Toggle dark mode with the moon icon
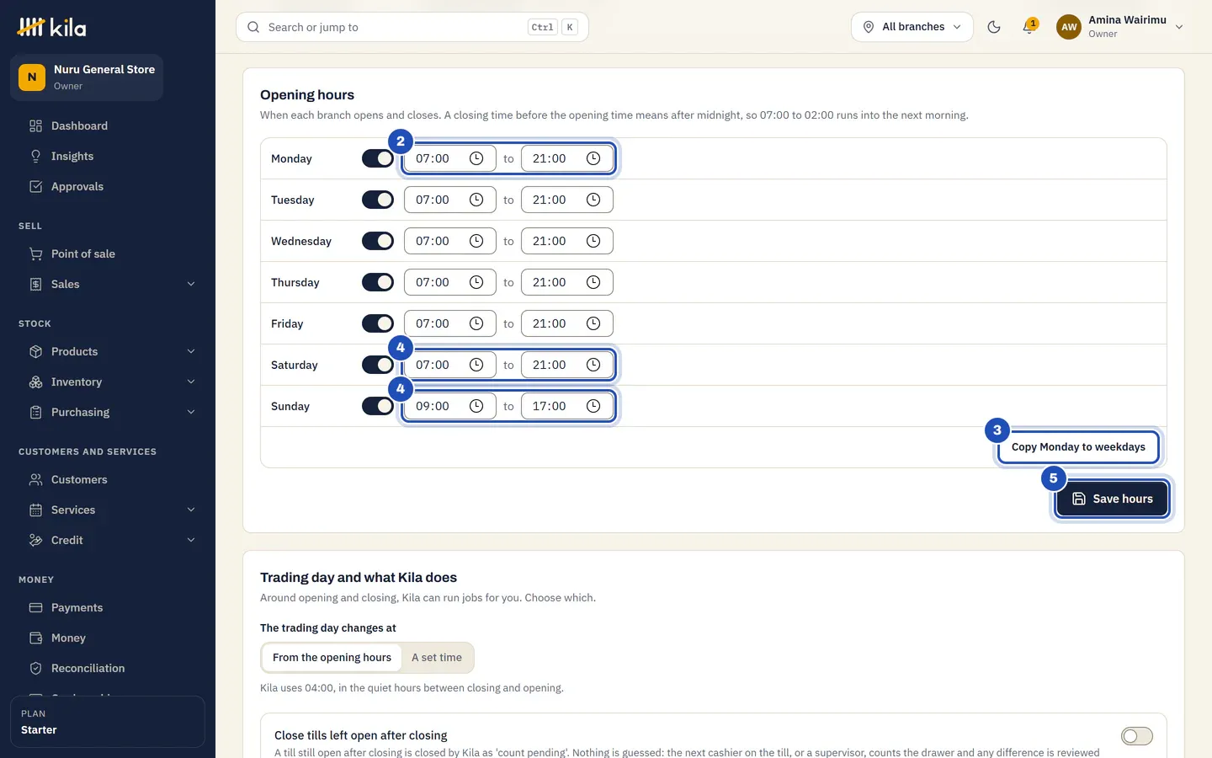 994,27
